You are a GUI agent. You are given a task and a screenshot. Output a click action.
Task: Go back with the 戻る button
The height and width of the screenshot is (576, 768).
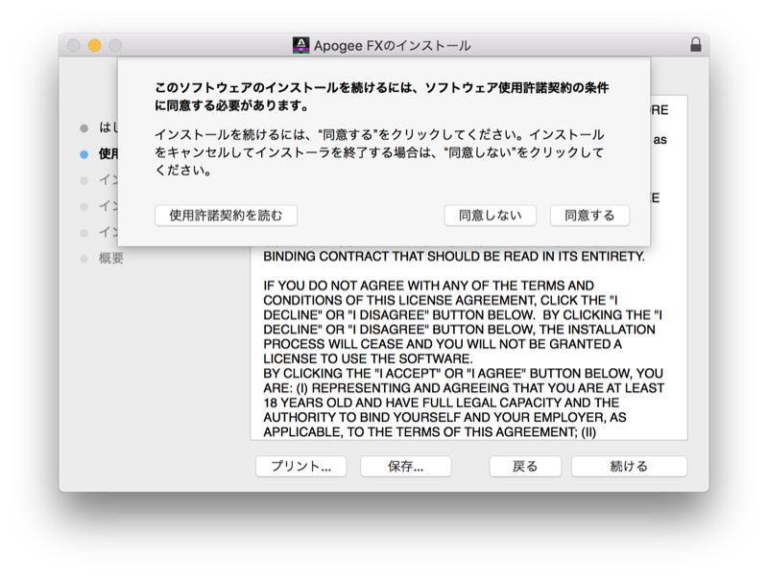point(525,467)
